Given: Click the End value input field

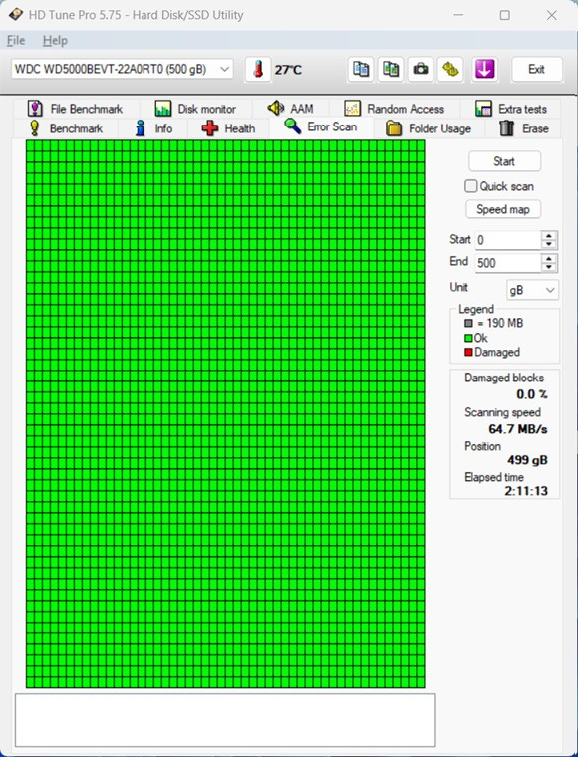Looking at the screenshot, I should pyautogui.click(x=508, y=263).
